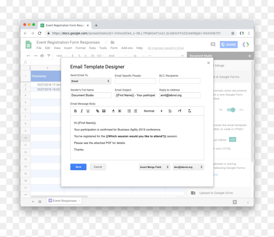
Task: Reload the page in browser
Action: tap(40, 33)
